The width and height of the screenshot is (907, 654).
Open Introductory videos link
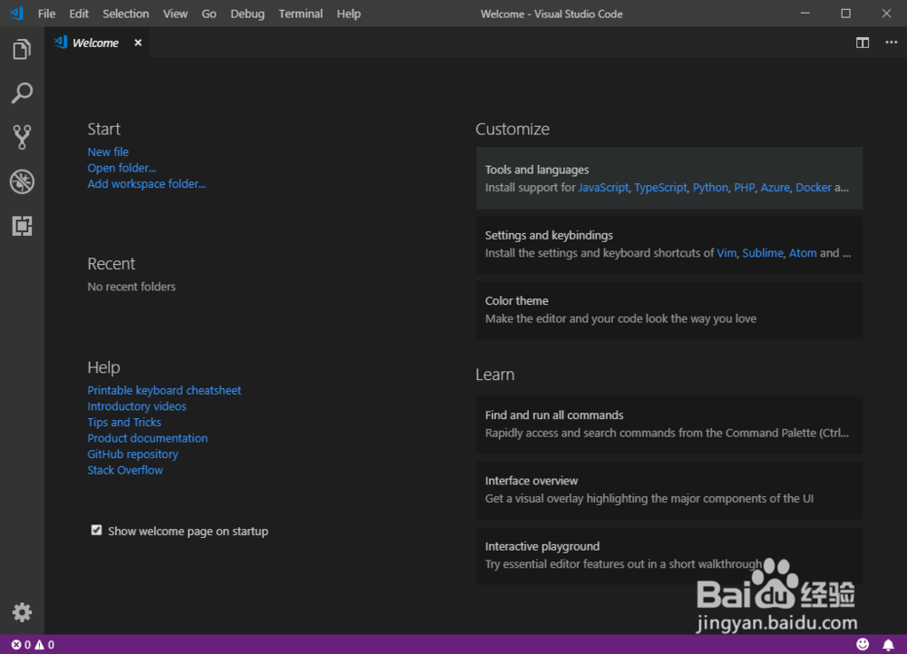[137, 406]
